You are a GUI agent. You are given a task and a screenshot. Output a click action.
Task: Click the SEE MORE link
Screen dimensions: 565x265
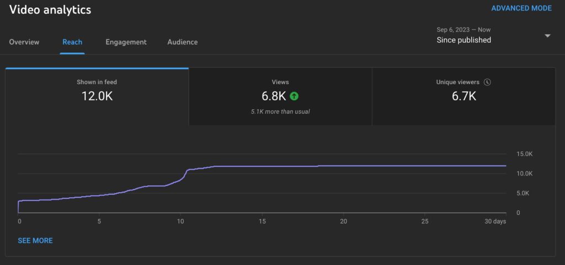click(x=35, y=240)
